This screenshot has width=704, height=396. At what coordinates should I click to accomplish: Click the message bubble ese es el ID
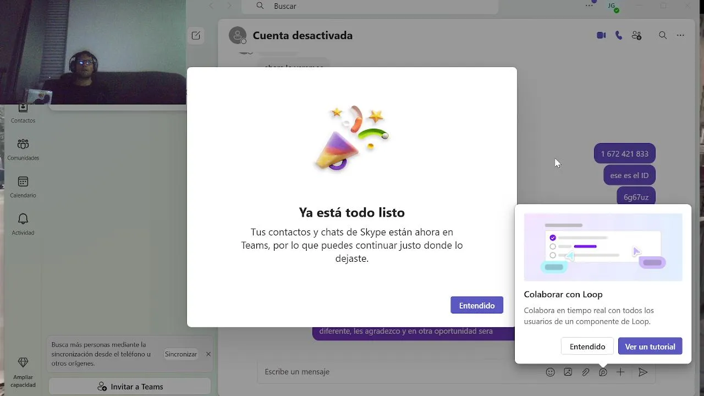(x=629, y=175)
